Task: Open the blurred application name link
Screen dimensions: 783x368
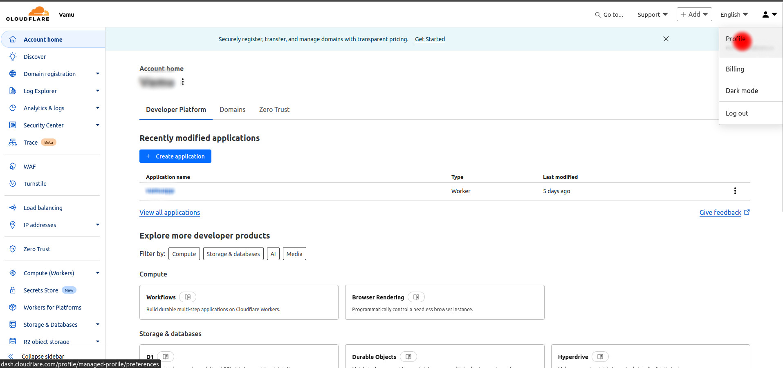Action: [x=160, y=191]
